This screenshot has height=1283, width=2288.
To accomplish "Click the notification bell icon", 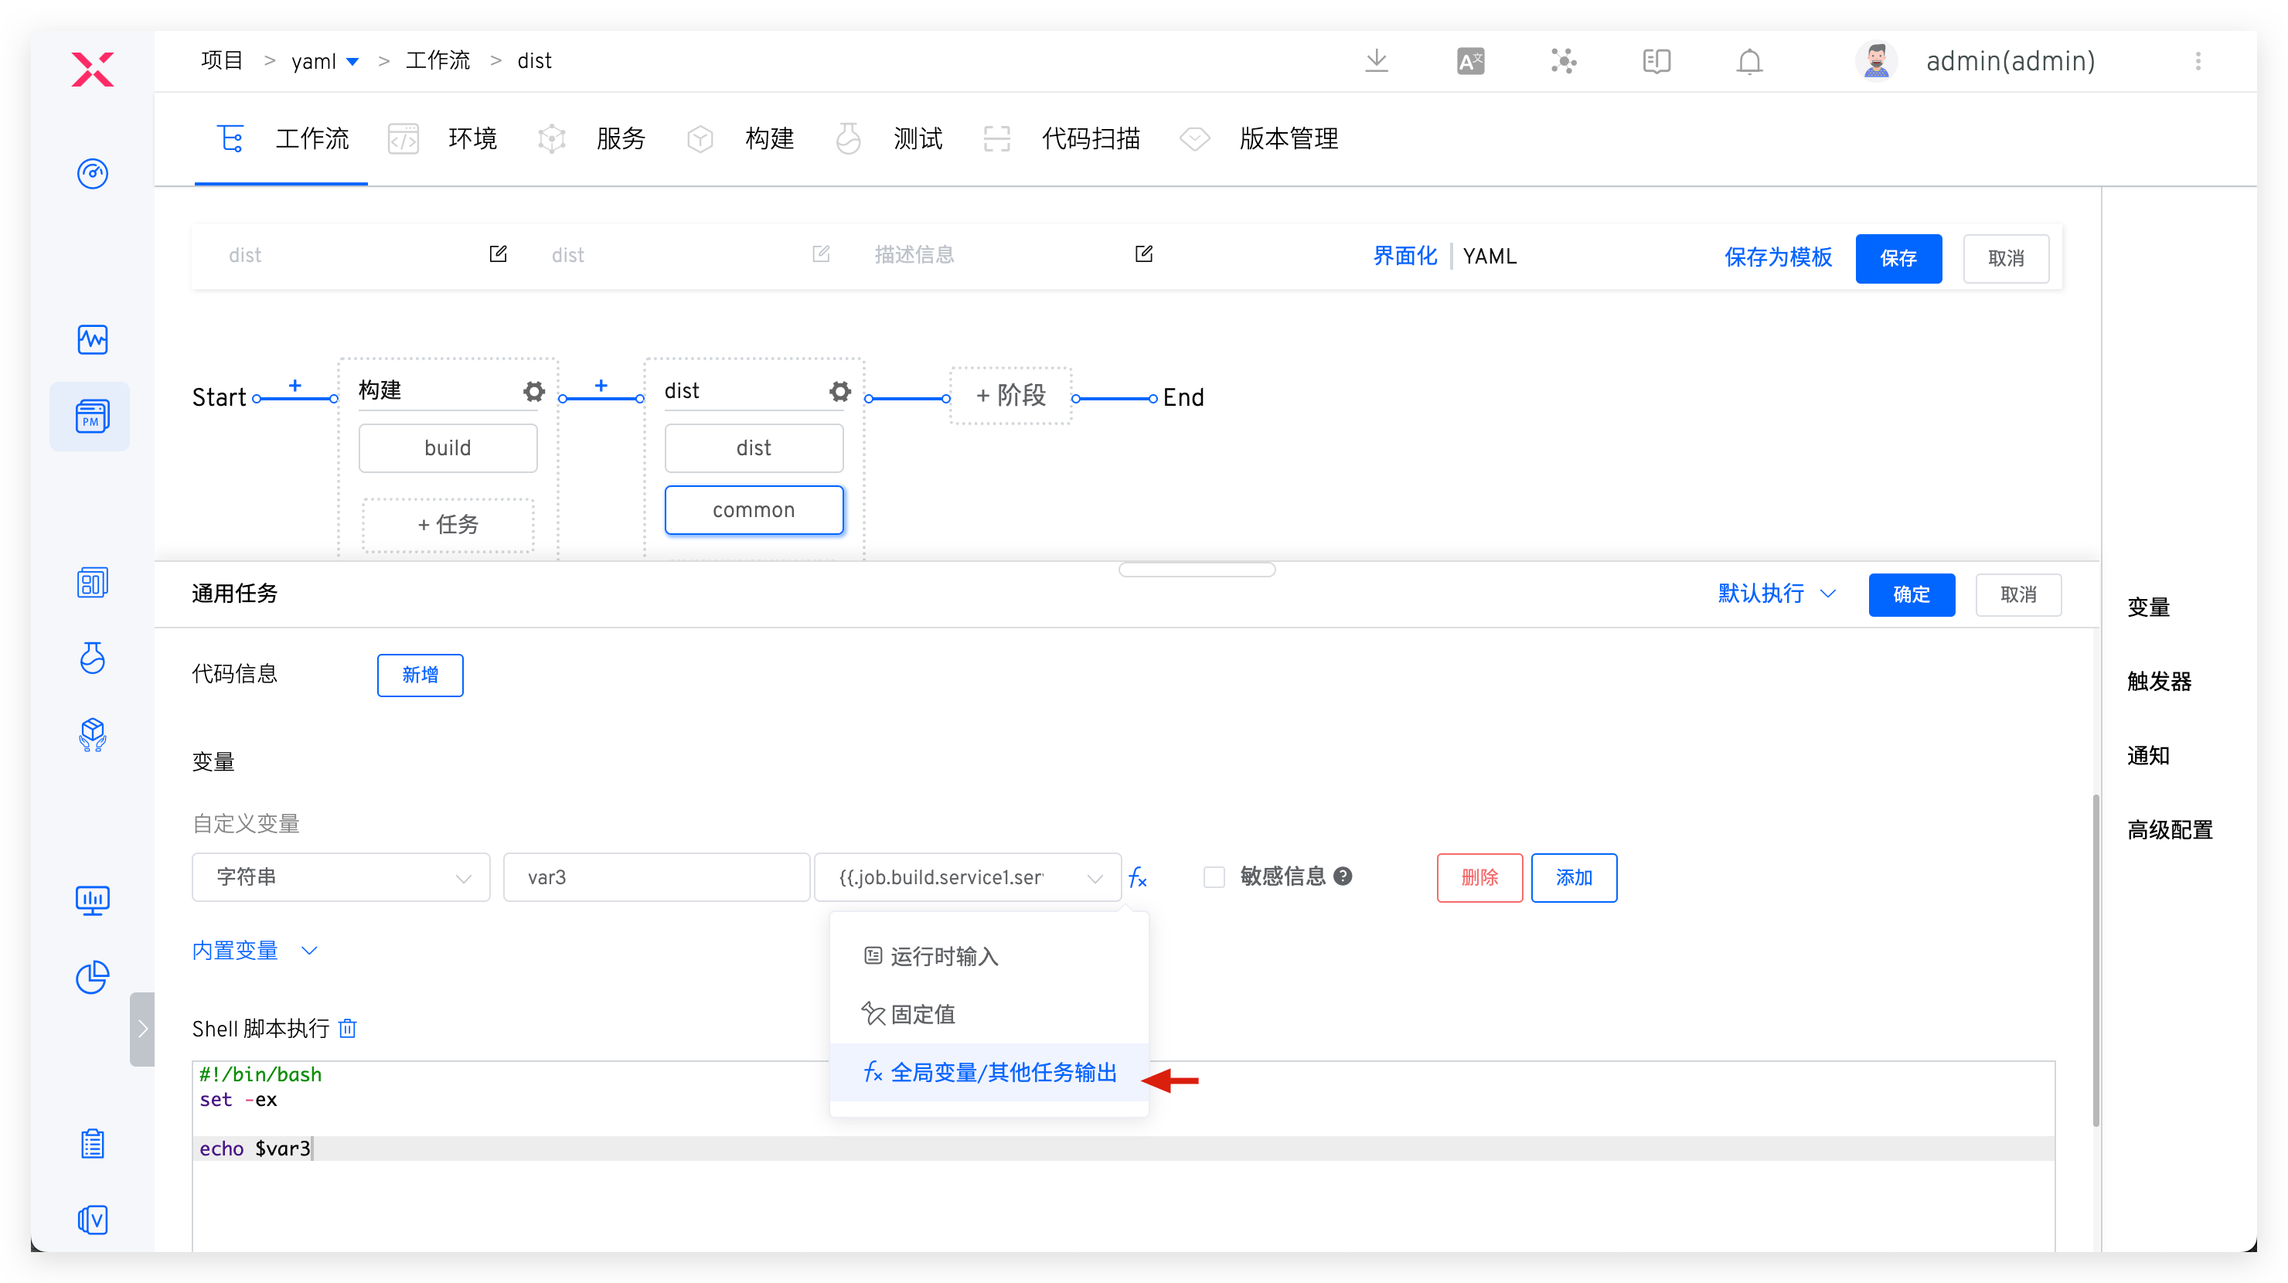I will pos(1749,60).
